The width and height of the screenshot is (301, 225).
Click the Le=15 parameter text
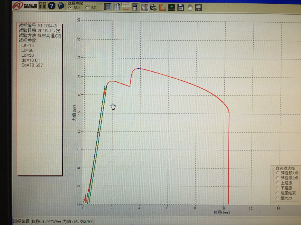tap(27, 45)
